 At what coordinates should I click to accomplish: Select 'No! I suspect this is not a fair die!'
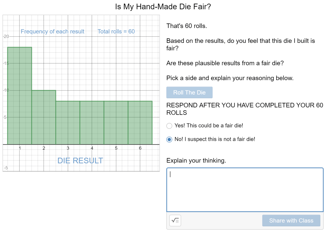click(x=169, y=139)
